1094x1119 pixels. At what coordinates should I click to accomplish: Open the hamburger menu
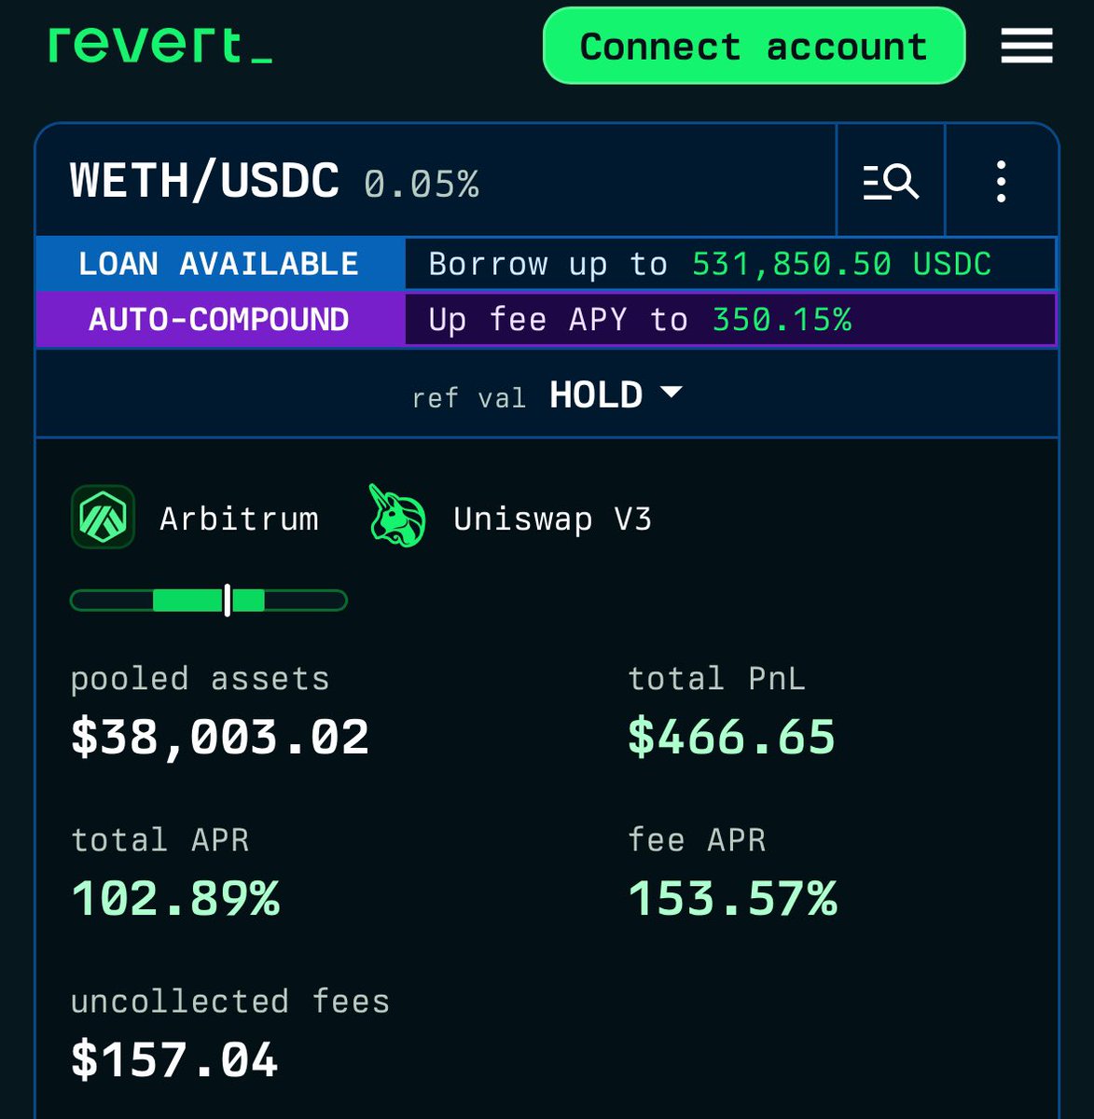1027,45
